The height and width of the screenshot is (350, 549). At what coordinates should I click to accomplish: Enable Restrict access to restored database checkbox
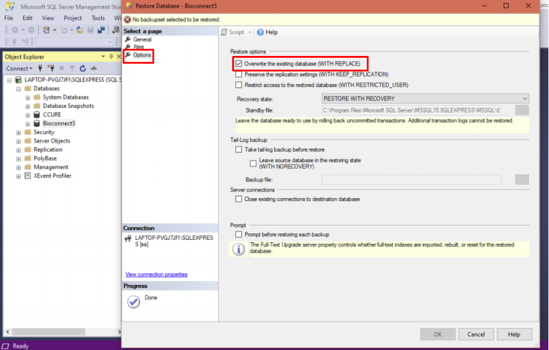point(238,85)
